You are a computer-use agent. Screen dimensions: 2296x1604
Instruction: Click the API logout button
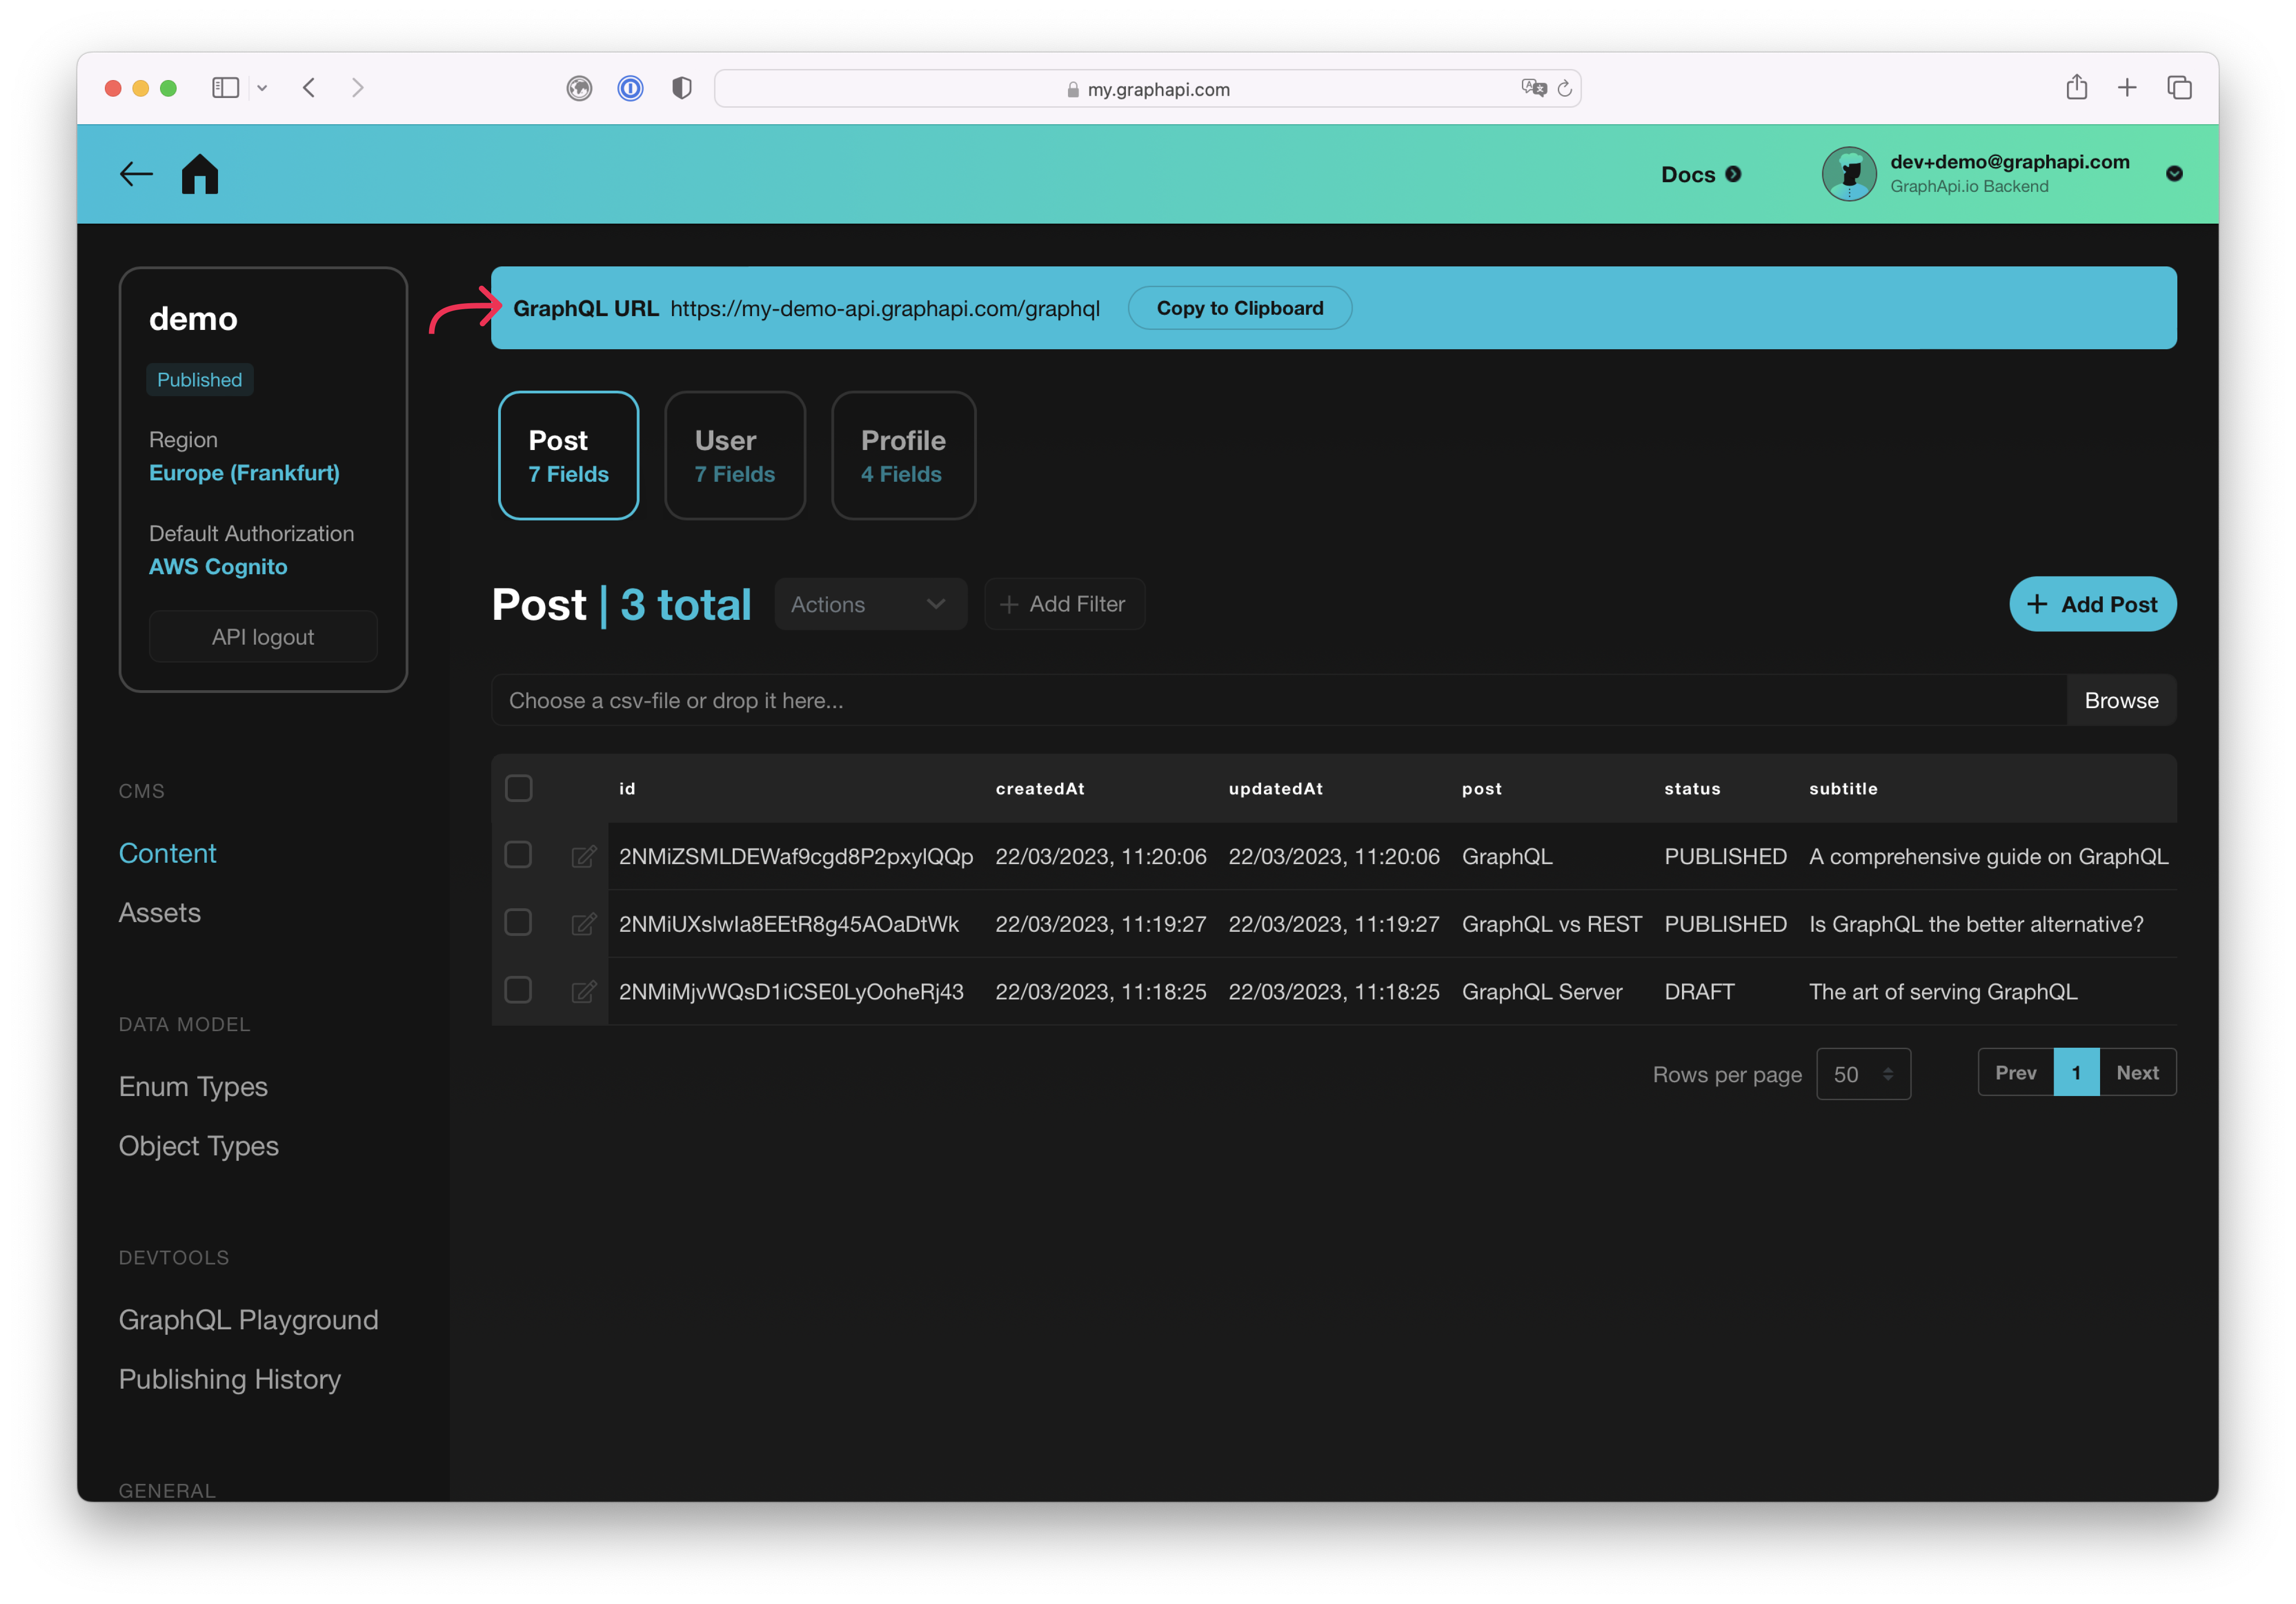pyautogui.click(x=263, y=637)
